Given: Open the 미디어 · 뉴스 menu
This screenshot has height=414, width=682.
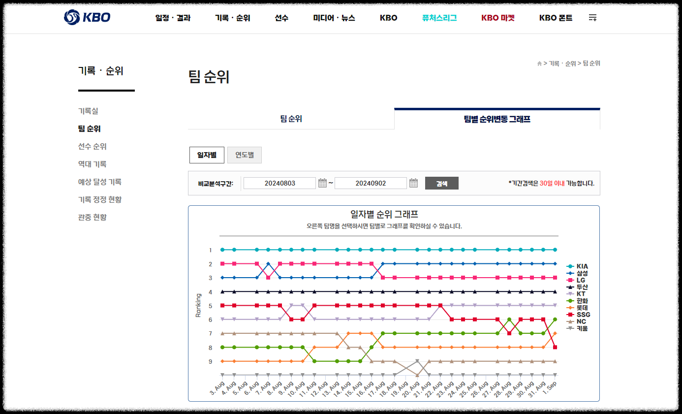Looking at the screenshot, I should (x=334, y=18).
